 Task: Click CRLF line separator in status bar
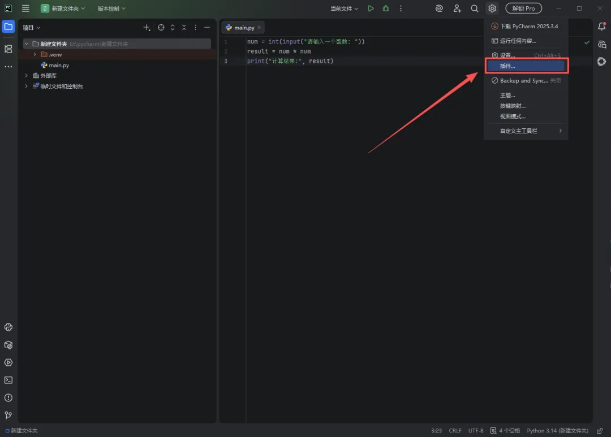(455, 430)
